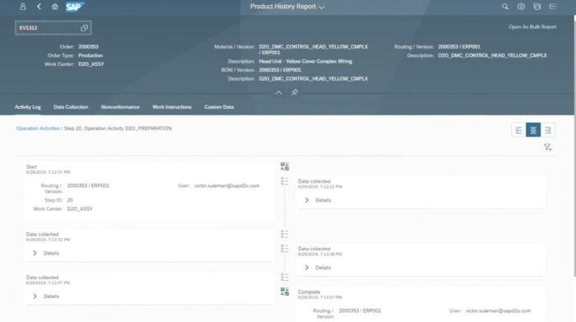Open the timeline filter icon
Screen dimensions: 576x322
[548, 147]
